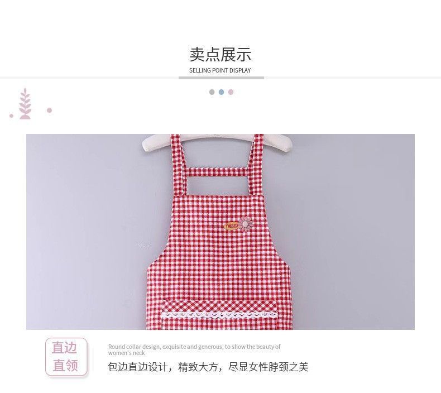Click the large pink dot beside the plant
441x393 pixels.
coord(50,111)
